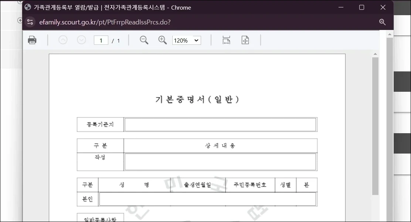Minimize the Chrome window

tap(340, 7)
